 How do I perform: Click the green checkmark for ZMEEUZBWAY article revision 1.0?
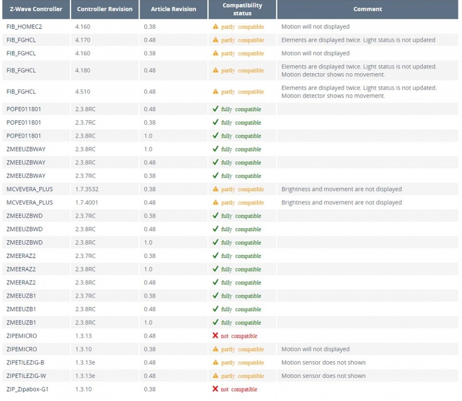coord(216,149)
